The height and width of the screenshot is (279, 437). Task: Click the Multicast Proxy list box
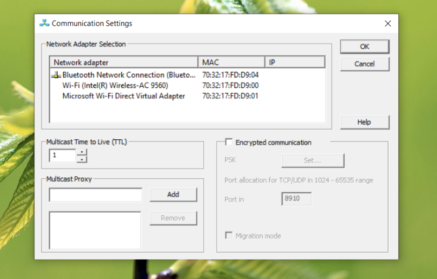95,230
